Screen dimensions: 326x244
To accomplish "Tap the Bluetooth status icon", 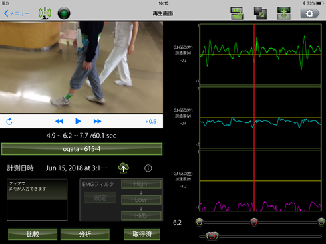I will 304,3.
